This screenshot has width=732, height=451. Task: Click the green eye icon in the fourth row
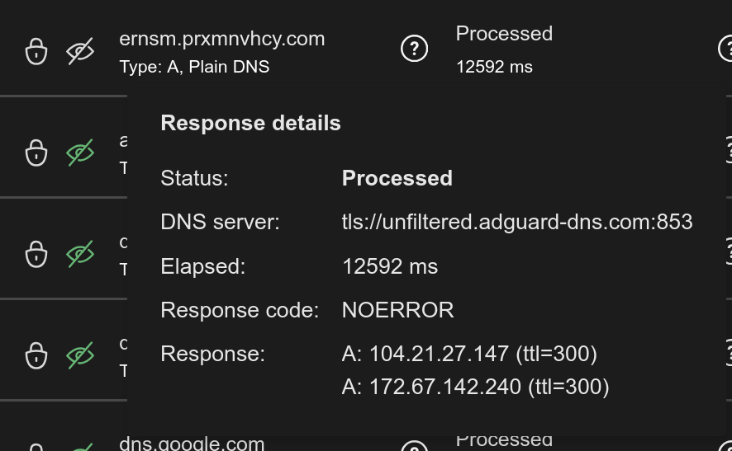(80, 355)
